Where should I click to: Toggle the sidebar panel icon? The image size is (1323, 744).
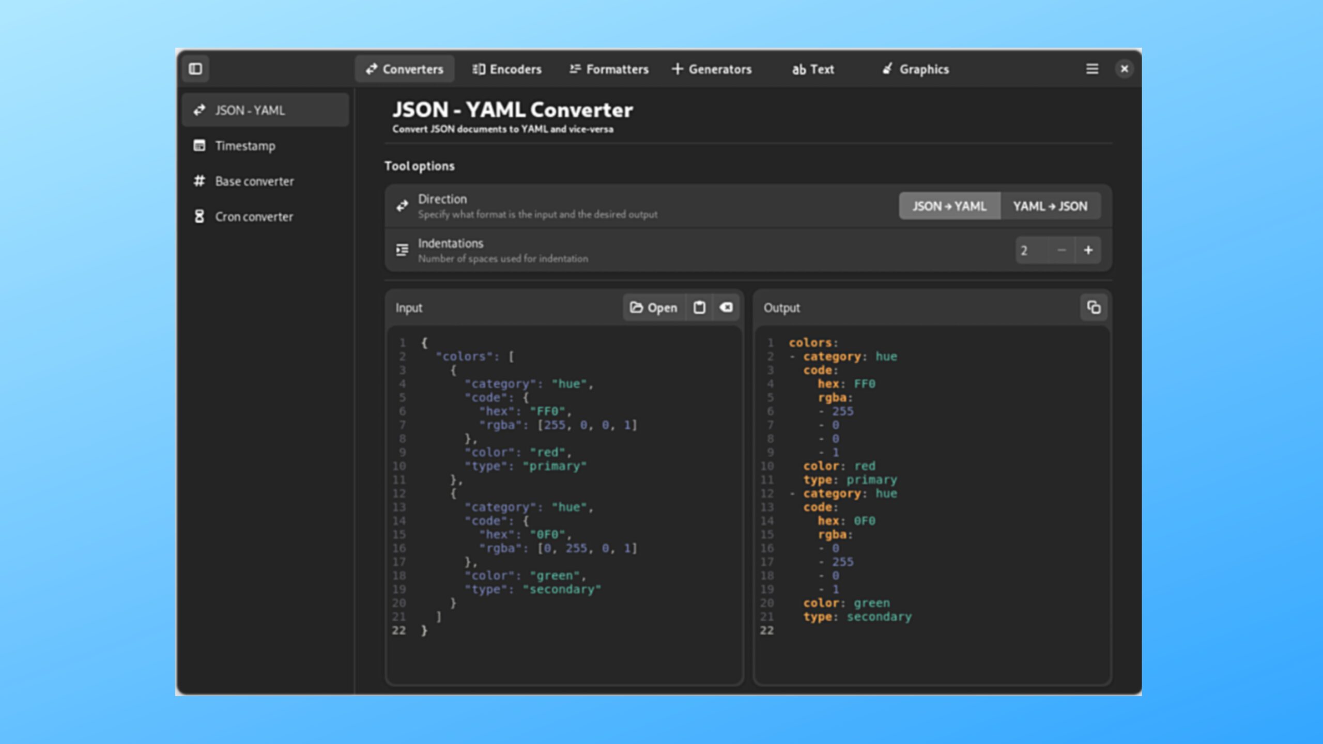[x=195, y=69]
